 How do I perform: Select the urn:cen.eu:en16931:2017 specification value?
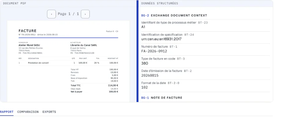click(x=161, y=39)
